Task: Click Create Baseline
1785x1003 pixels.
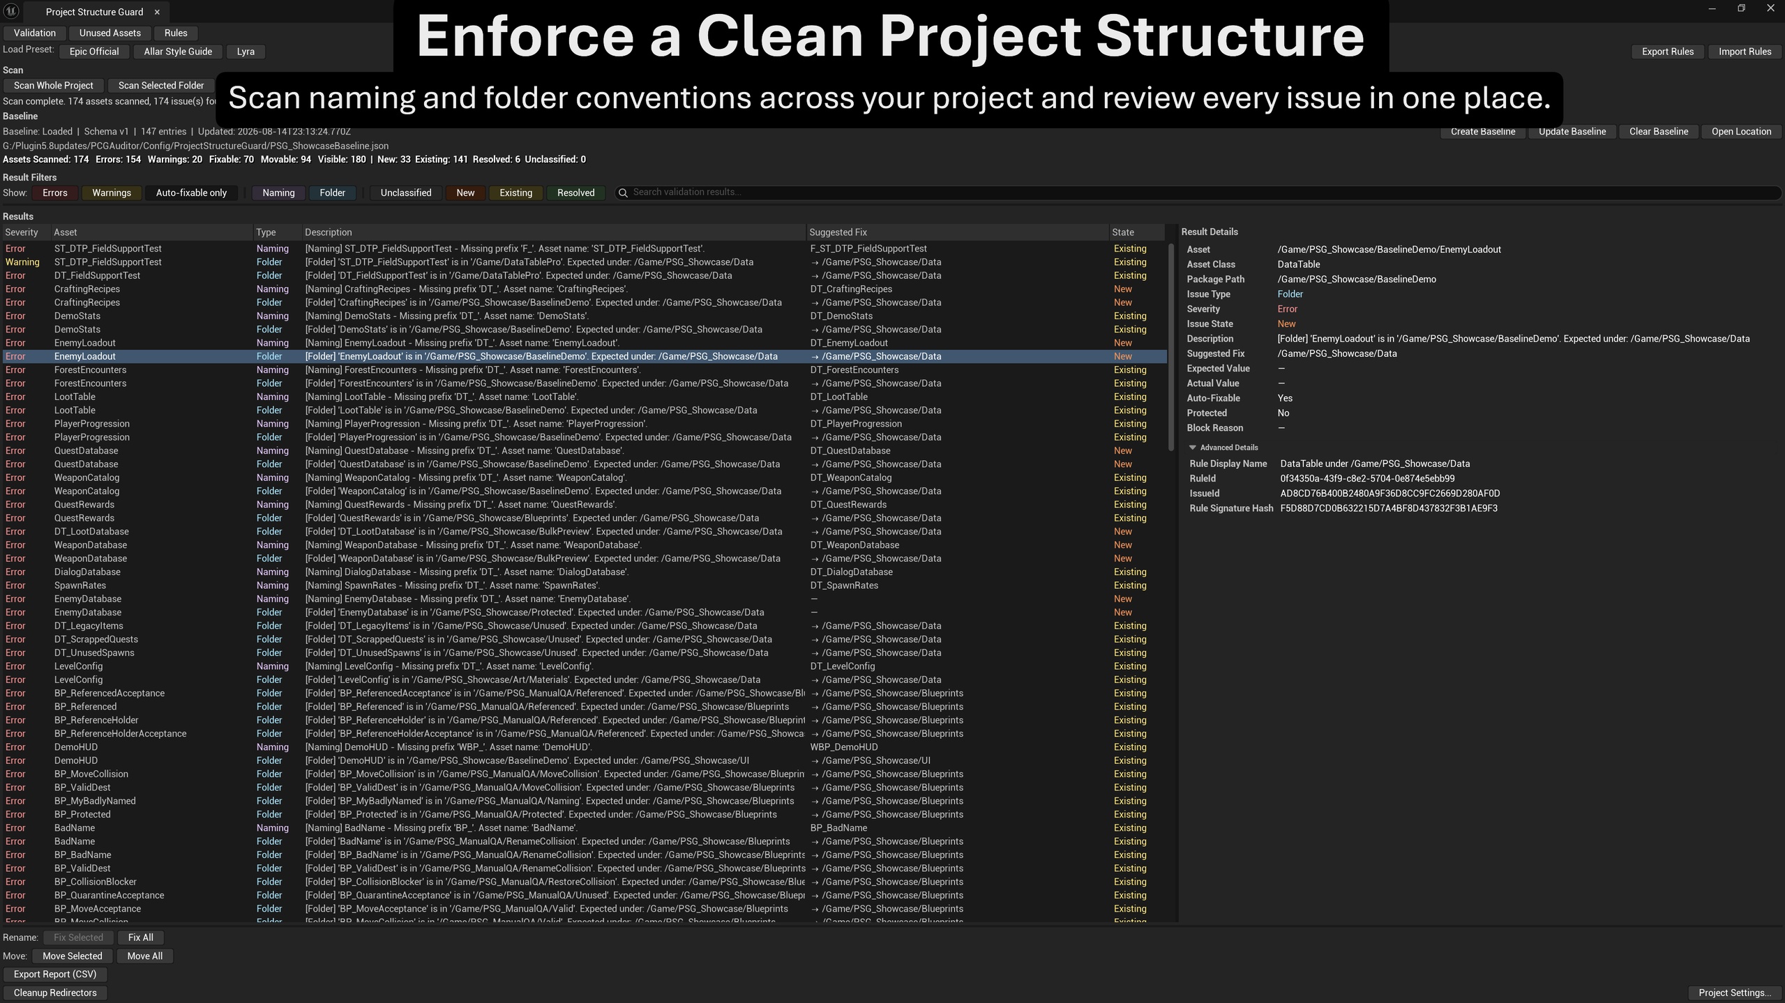Action: click(1483, 132)
